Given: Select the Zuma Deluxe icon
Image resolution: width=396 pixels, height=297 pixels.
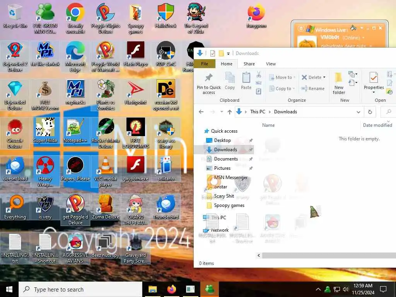Looking at the screenshot, I should pos(106,207).
